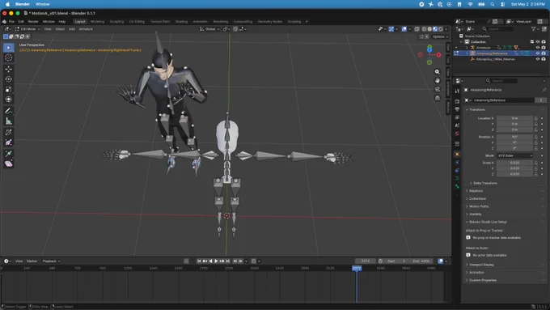Switch to Animation workspace tab
This screenshot has width=550, height=310.
pyautogui.click(x=200, y=22)
